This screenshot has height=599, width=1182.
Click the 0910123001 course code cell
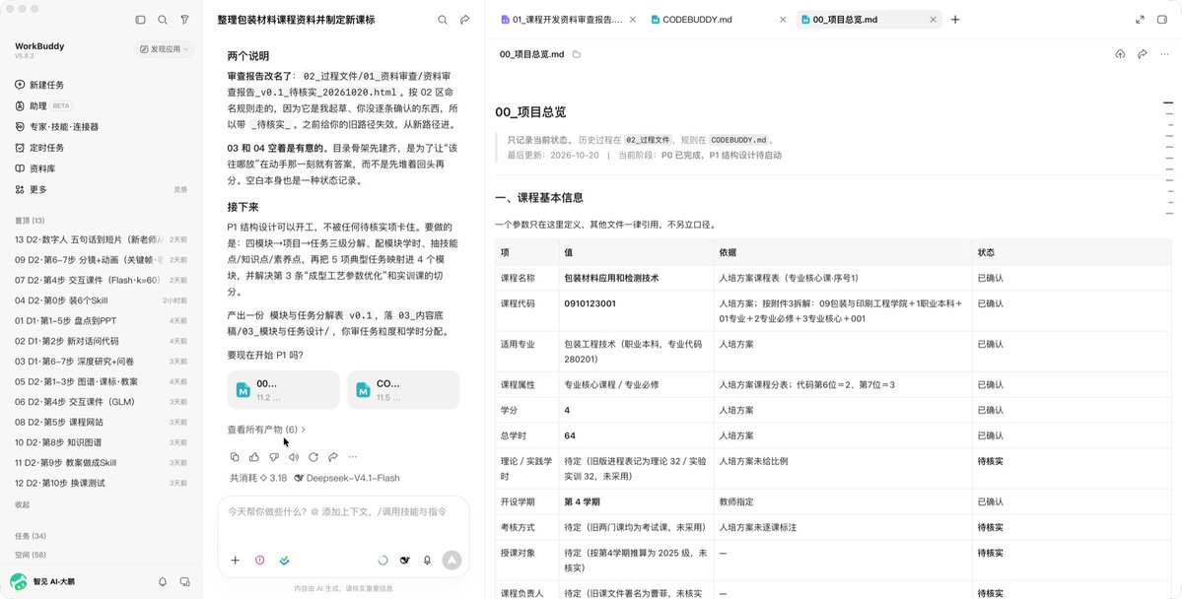pyautogui.click(x=636, y=311)
